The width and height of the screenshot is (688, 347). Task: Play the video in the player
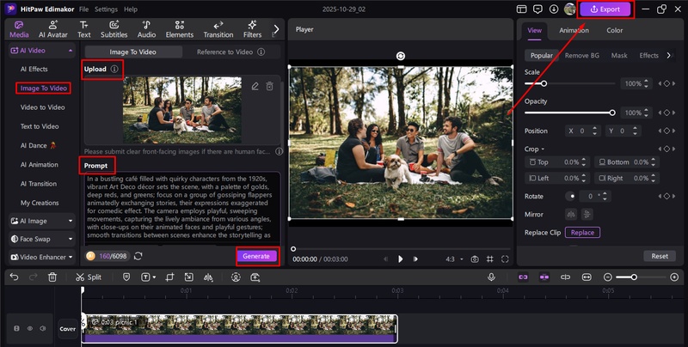coord(400,259)
